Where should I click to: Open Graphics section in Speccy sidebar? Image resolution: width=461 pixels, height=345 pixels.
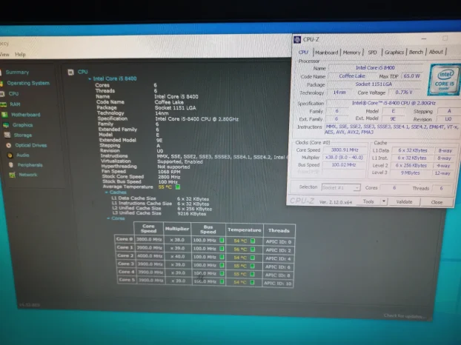click(x=22, y=125)
